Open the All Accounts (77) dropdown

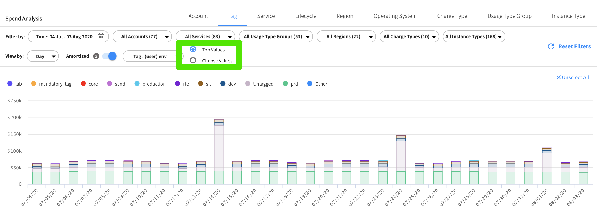click(142, 36)
